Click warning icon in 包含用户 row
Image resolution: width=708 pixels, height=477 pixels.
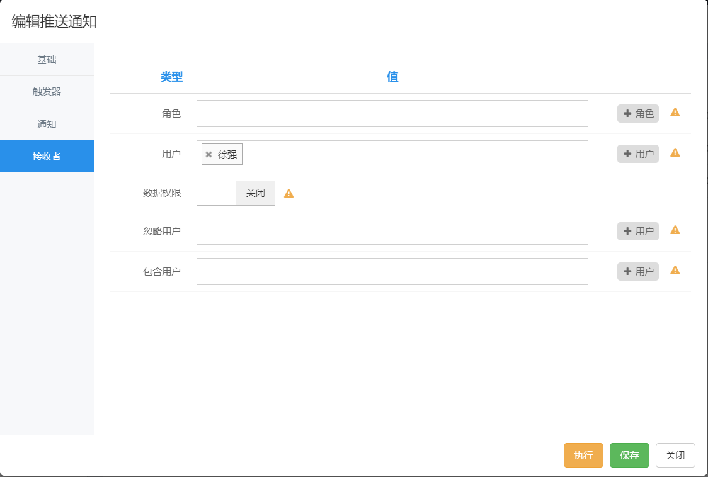click(675, 271)
